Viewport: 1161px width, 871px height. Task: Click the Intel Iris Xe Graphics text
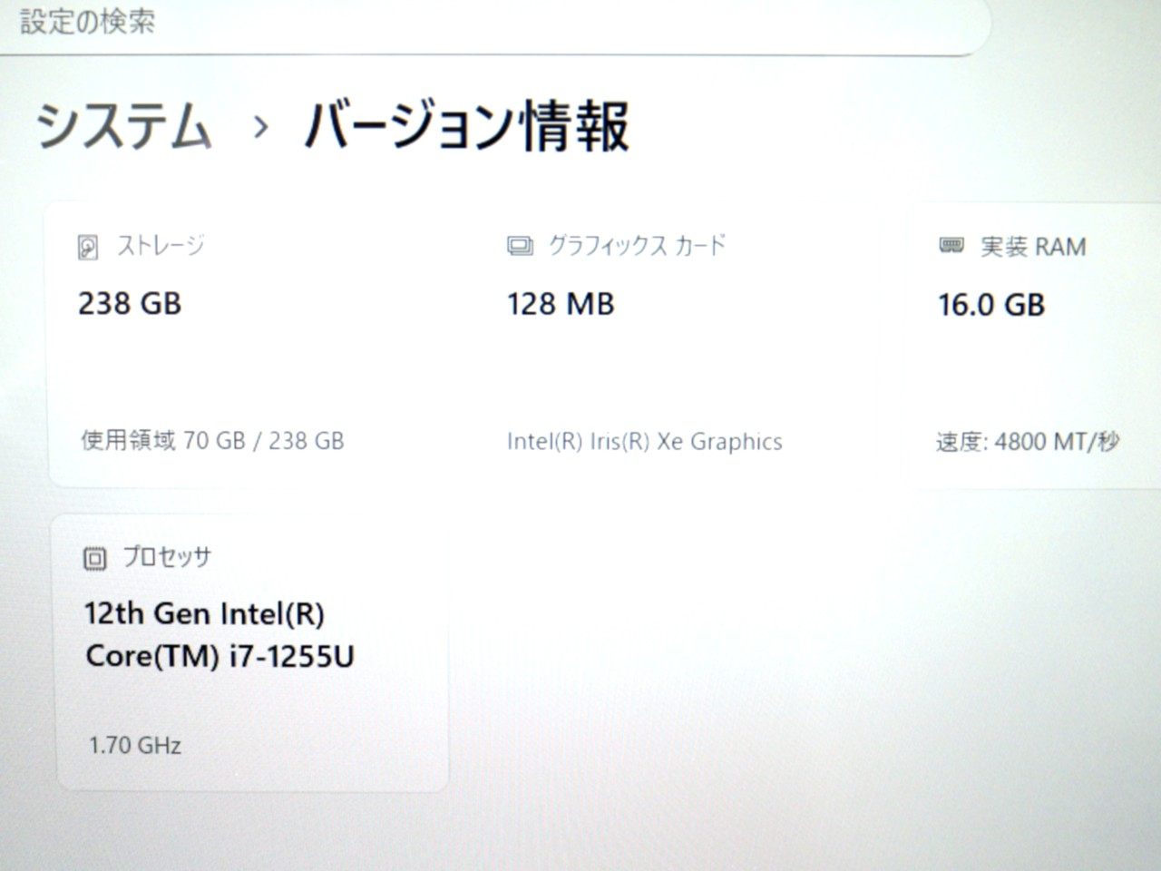click(x=644, y=442)
